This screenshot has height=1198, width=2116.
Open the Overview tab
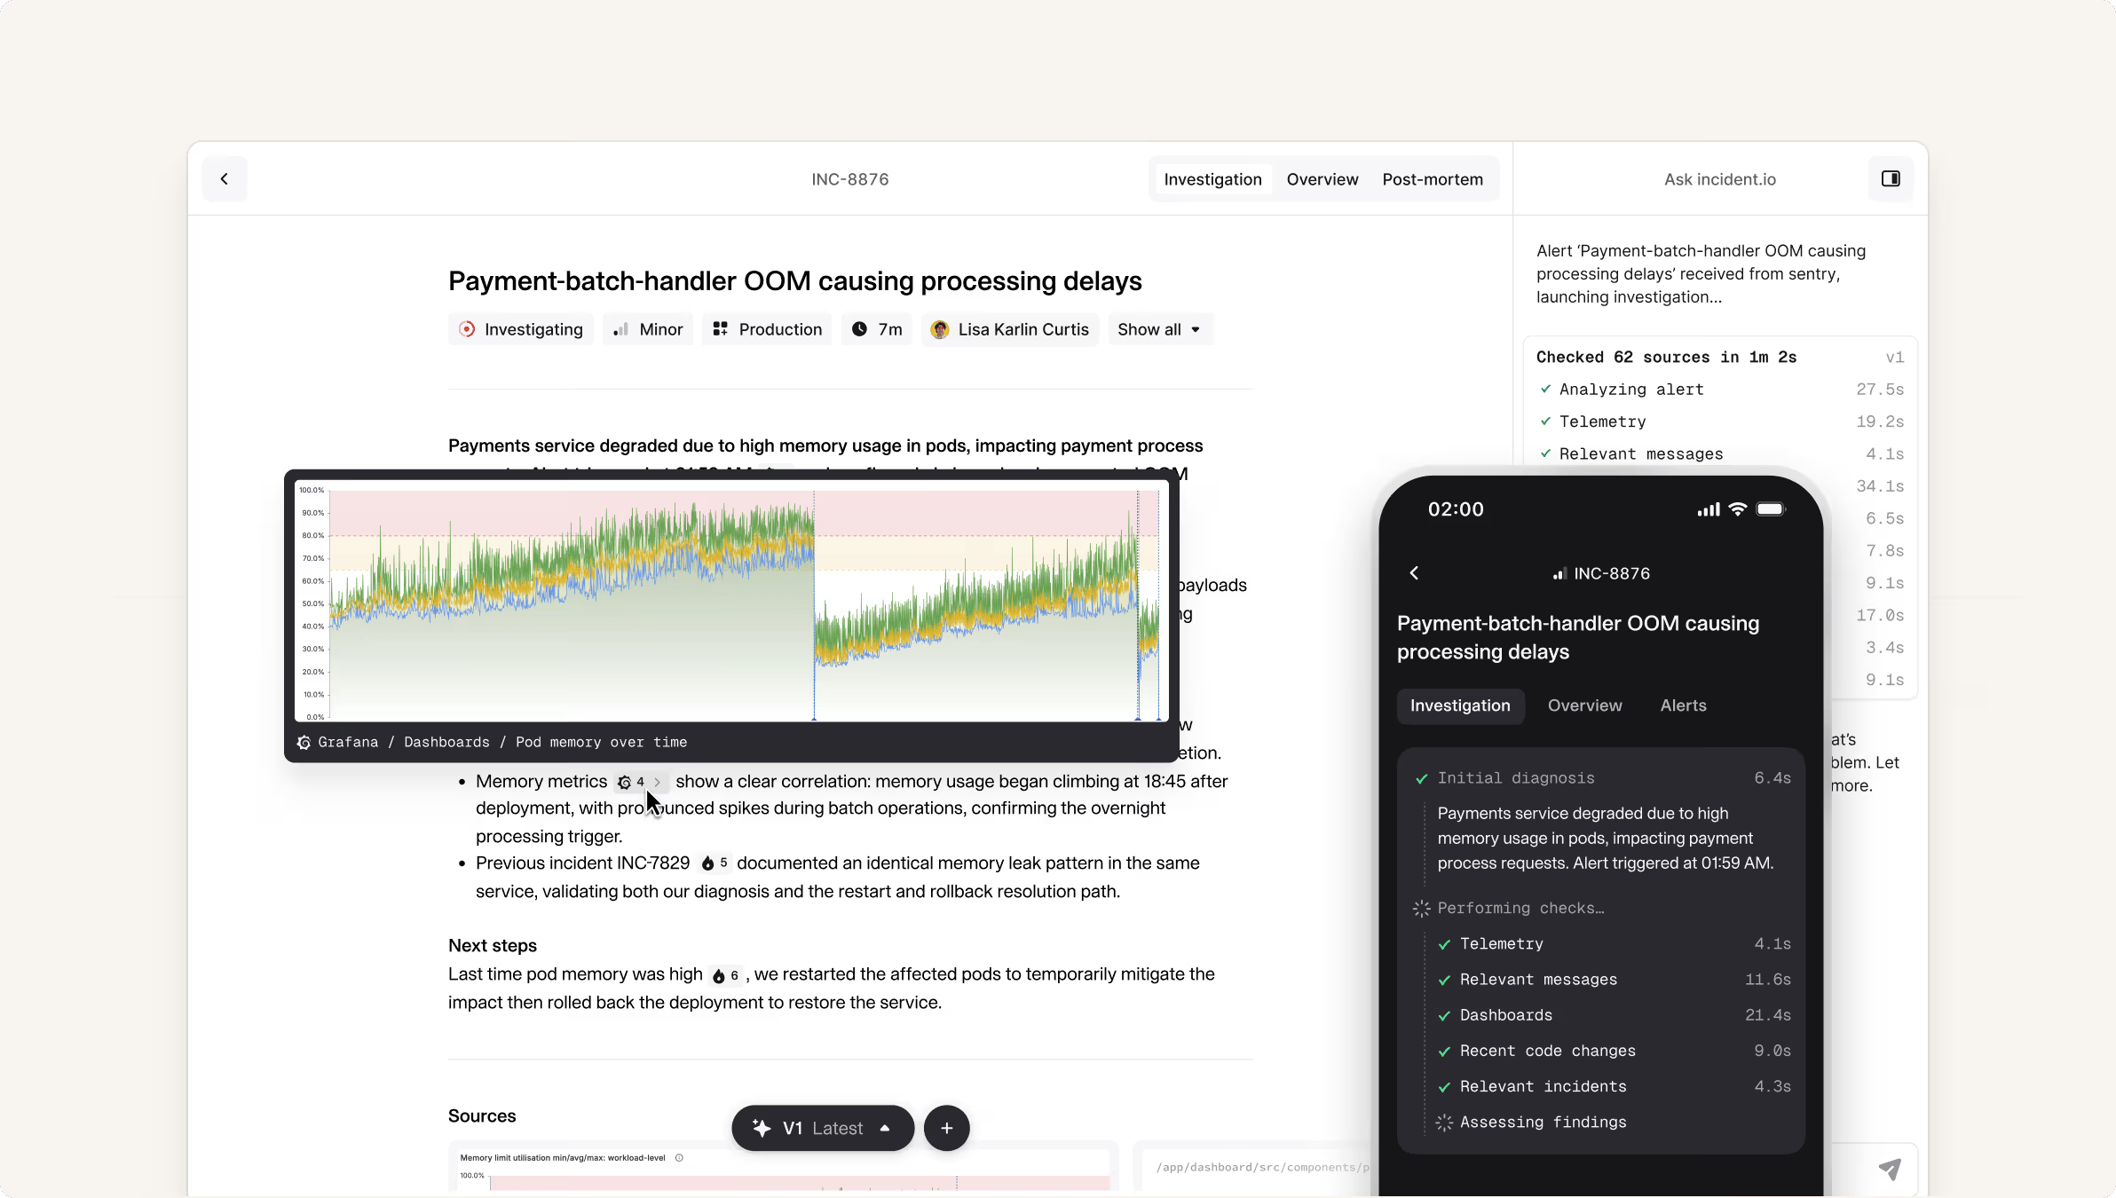click(1321, 178)
